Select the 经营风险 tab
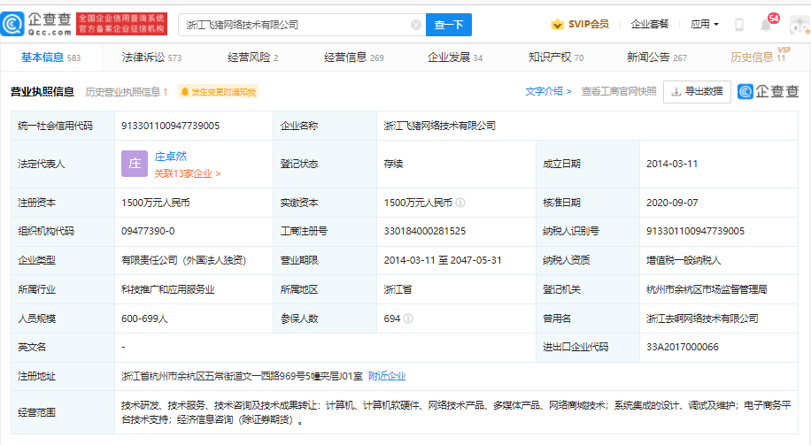Viewport: 811px width, 445px height. coord(252,58)
